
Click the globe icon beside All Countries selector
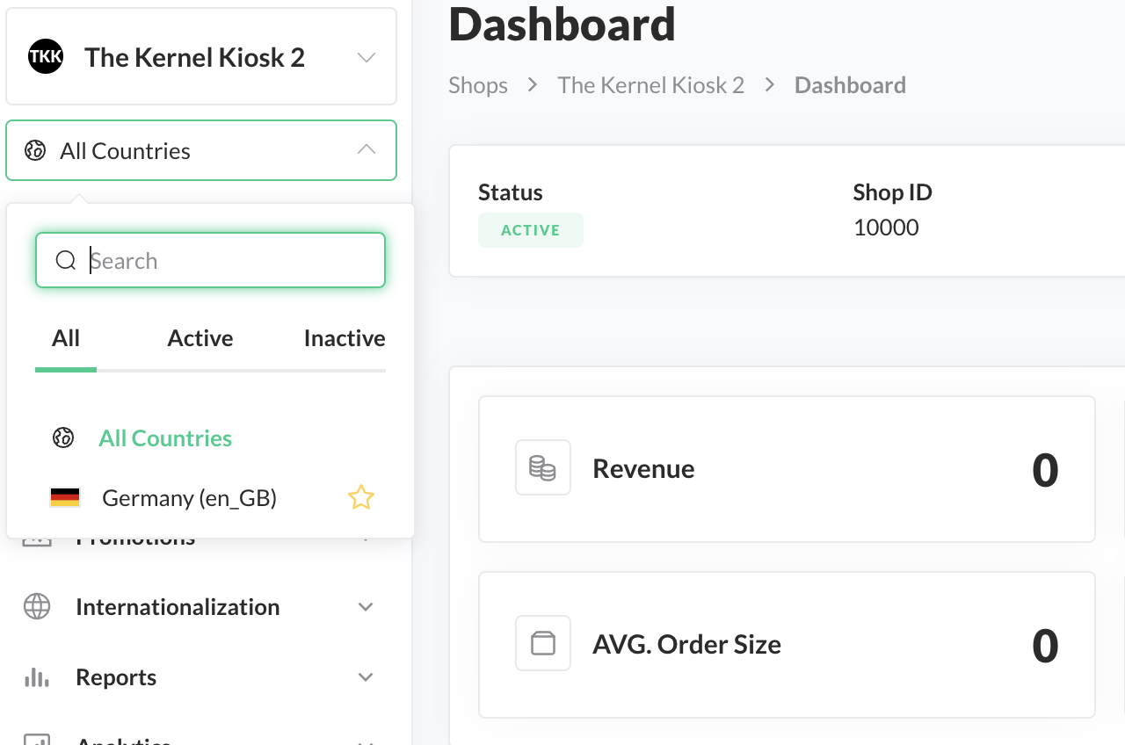pyautogui.click(x=35, y=150)
